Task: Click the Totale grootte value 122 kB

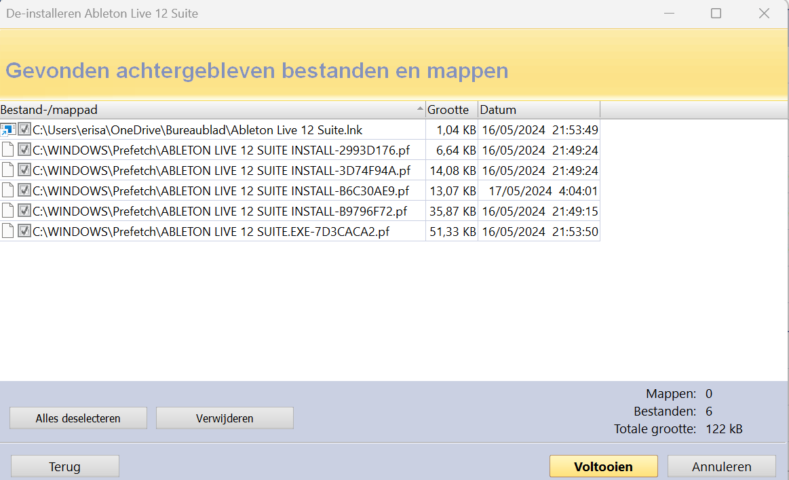Action: click(x=724, y=428)
